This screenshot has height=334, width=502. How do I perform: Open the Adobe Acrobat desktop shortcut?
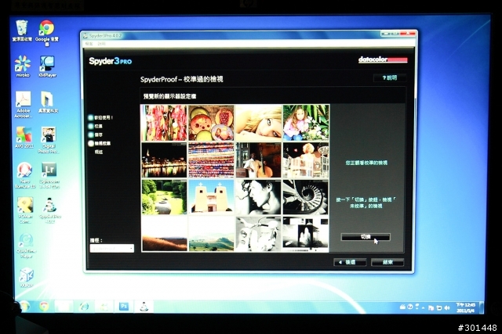(x=23, y=104)
